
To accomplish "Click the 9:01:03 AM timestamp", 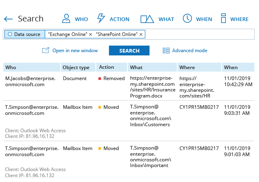I will pos(237,154).
